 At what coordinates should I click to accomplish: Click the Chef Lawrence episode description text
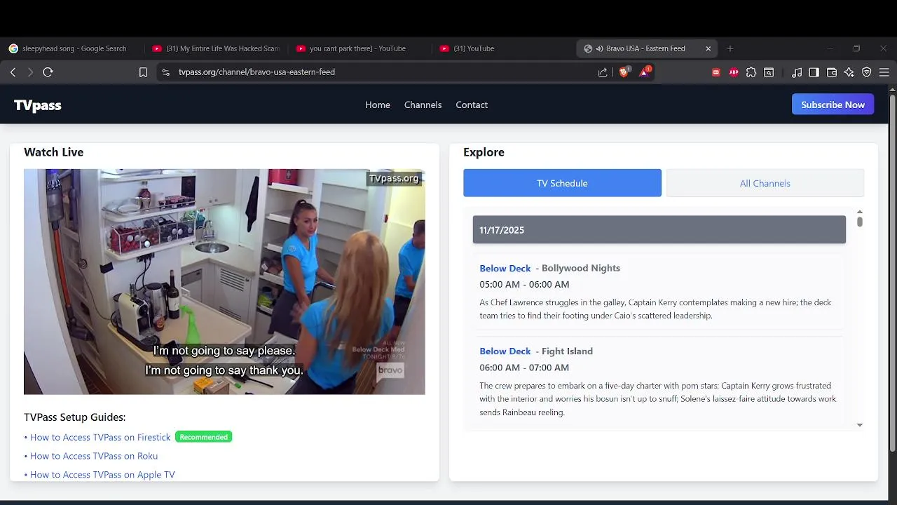coord(655,309)
